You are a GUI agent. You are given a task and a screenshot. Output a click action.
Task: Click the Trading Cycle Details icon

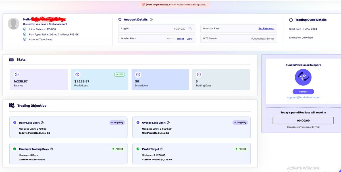click(x=291, y=20)
